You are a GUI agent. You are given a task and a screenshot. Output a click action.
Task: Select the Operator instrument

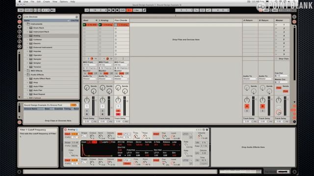click(x=37, y=55)
